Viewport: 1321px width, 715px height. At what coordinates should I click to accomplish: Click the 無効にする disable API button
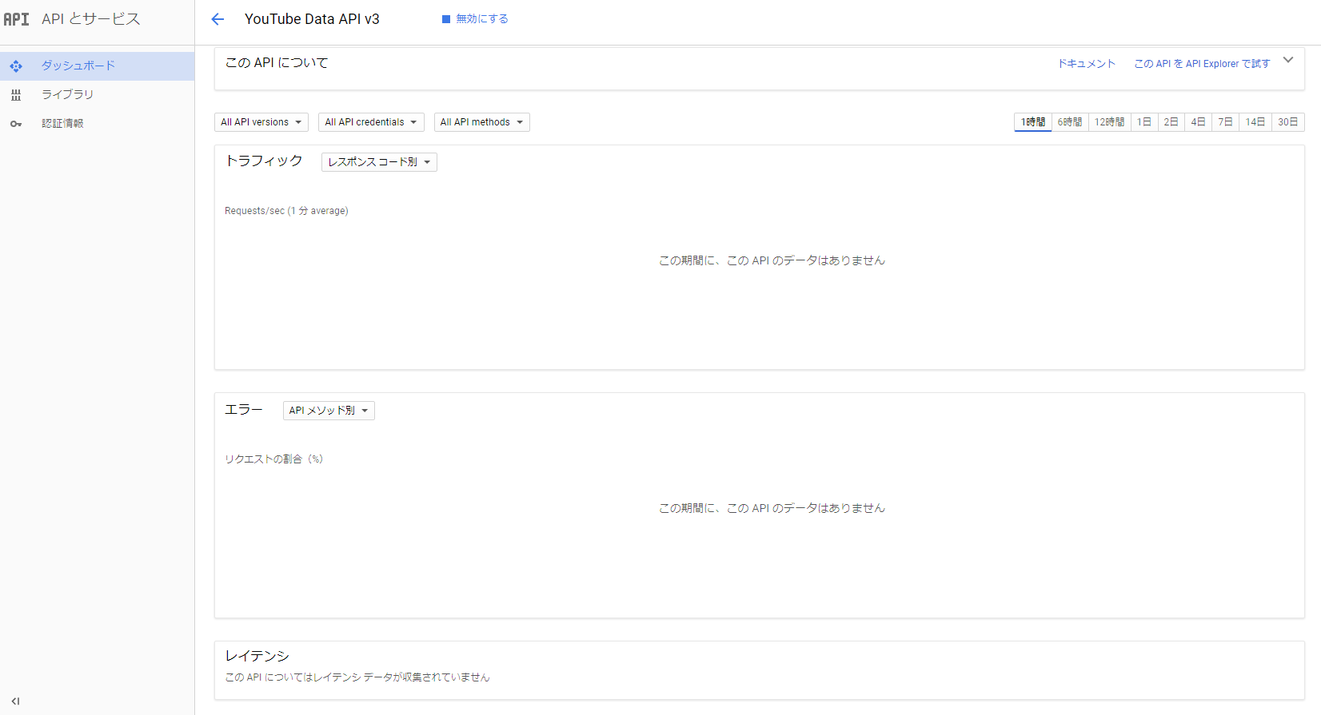[475, 19]
